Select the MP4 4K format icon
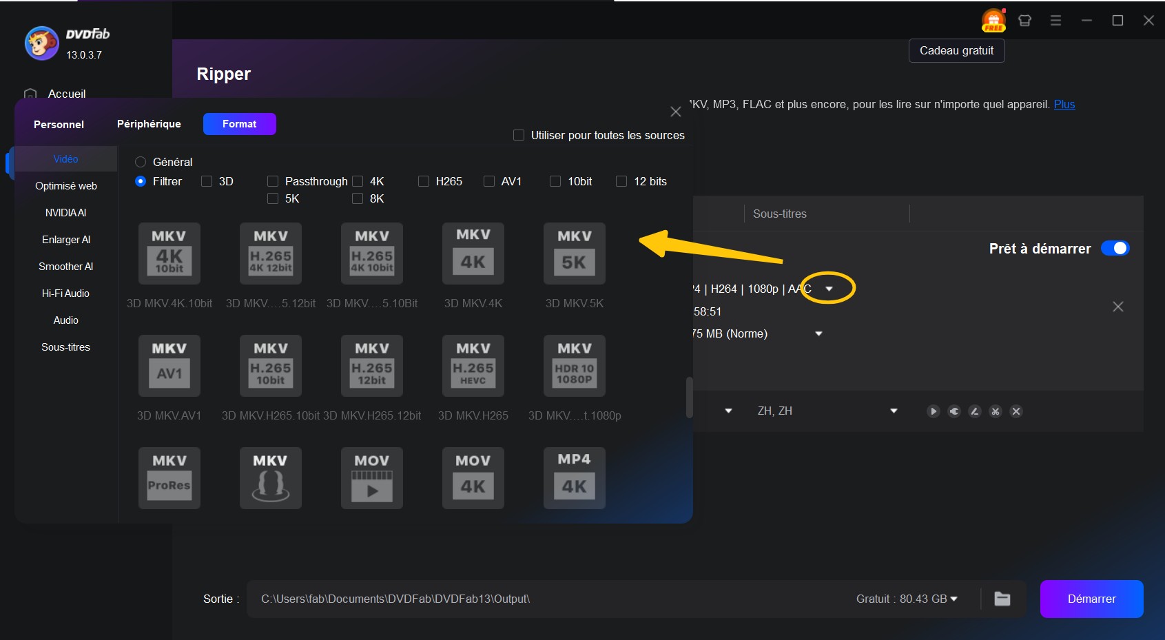 [x=574, y=478]
